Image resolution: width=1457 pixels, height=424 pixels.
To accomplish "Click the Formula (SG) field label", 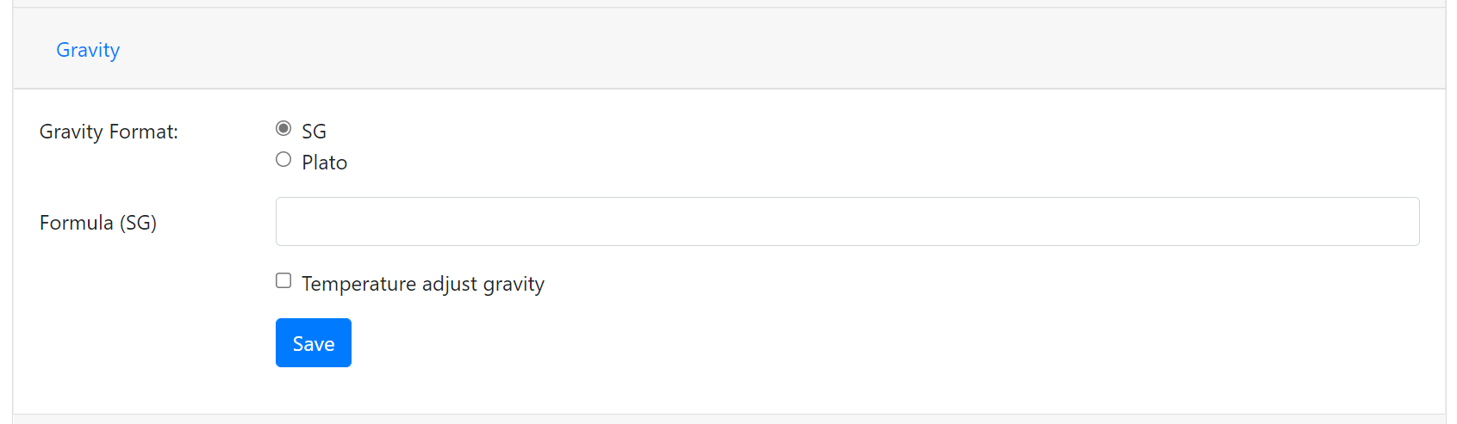I will pyautogui.click(x=98, y=223).
